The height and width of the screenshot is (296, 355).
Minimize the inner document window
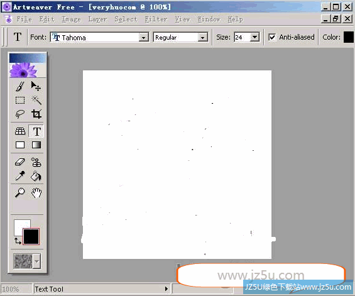(326, 19)
